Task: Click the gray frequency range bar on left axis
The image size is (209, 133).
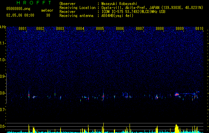Action: point(6,88)
